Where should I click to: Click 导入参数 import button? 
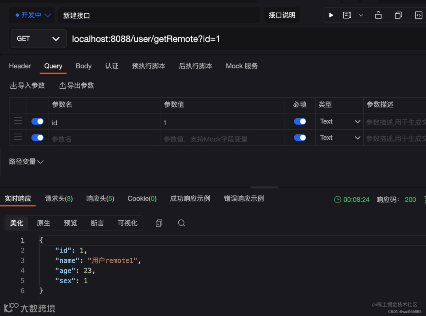click(28, 86)
